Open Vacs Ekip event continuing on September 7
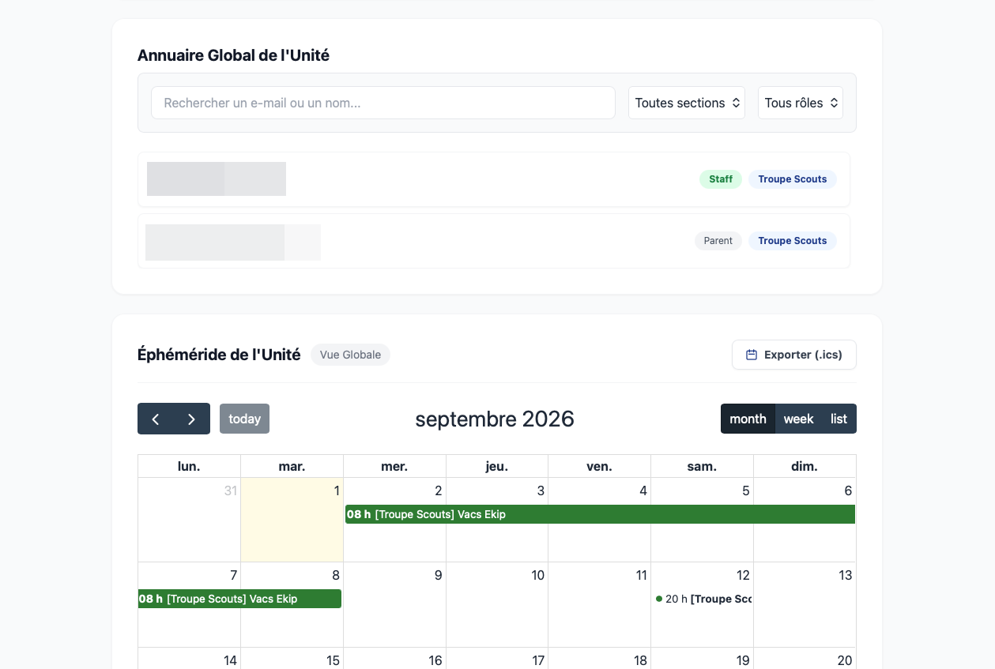The width and height of the screenshot is (995, 669). [x=239, y=599]
